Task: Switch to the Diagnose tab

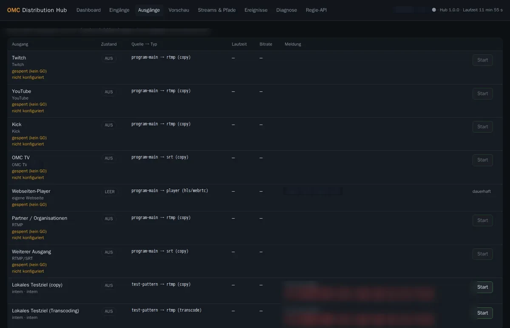Action: pos(287,10)
